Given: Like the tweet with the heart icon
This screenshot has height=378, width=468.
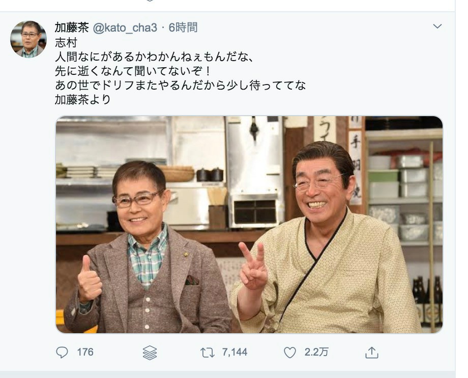Looking at the screenshot, I should [289, 353].
